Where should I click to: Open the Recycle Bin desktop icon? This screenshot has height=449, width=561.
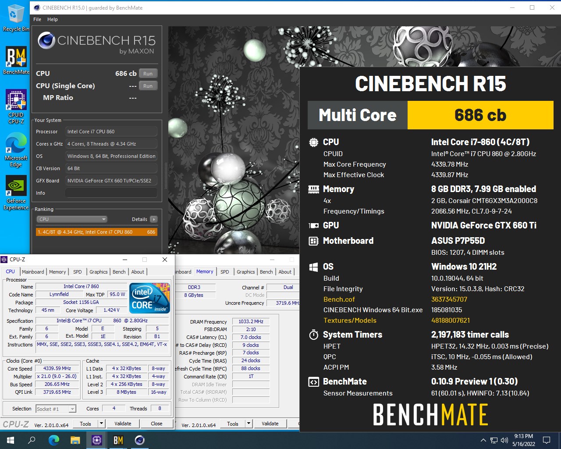[x=16, y=18]
